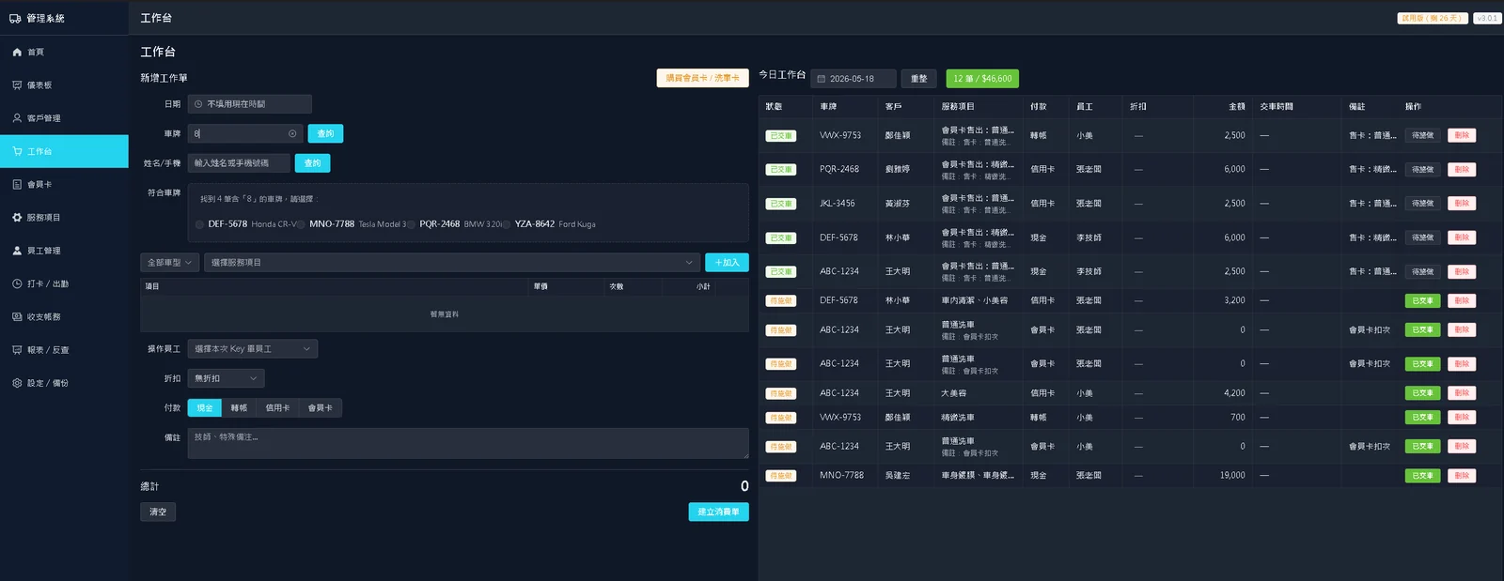Click the calendar icon in date 2026-05-18 field

coord(821,79)
